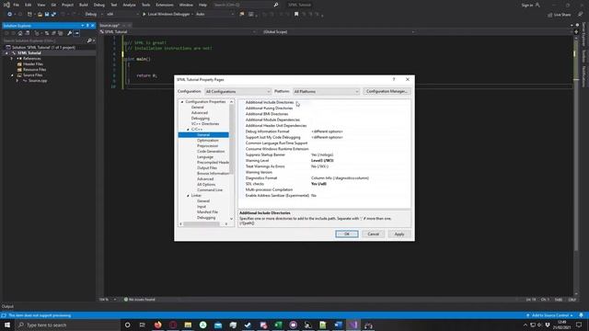
Task: Open the Excel icon on the taskbar
Action: (278, 325)
